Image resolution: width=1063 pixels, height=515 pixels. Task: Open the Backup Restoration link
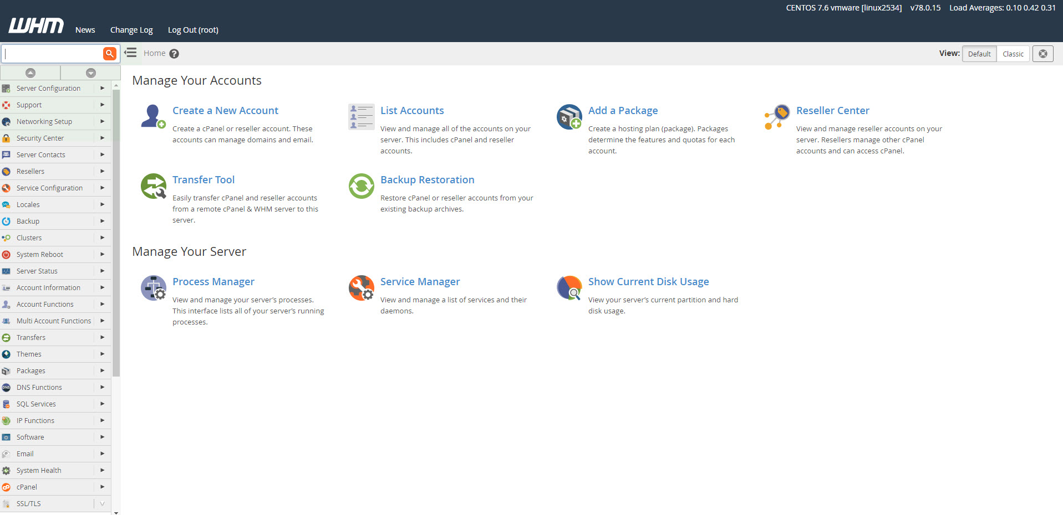[x=427, y=179]
